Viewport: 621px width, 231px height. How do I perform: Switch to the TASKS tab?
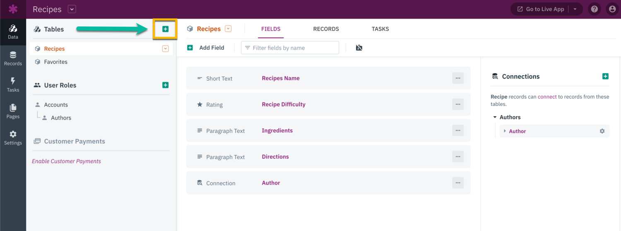tap(380, 29)
